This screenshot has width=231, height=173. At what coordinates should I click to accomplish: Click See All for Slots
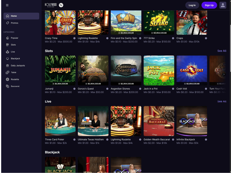[x=222, y=51]
